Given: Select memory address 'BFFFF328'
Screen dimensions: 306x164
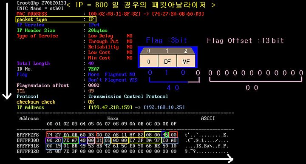Looking at the screenshot, I should coord(28,151).
